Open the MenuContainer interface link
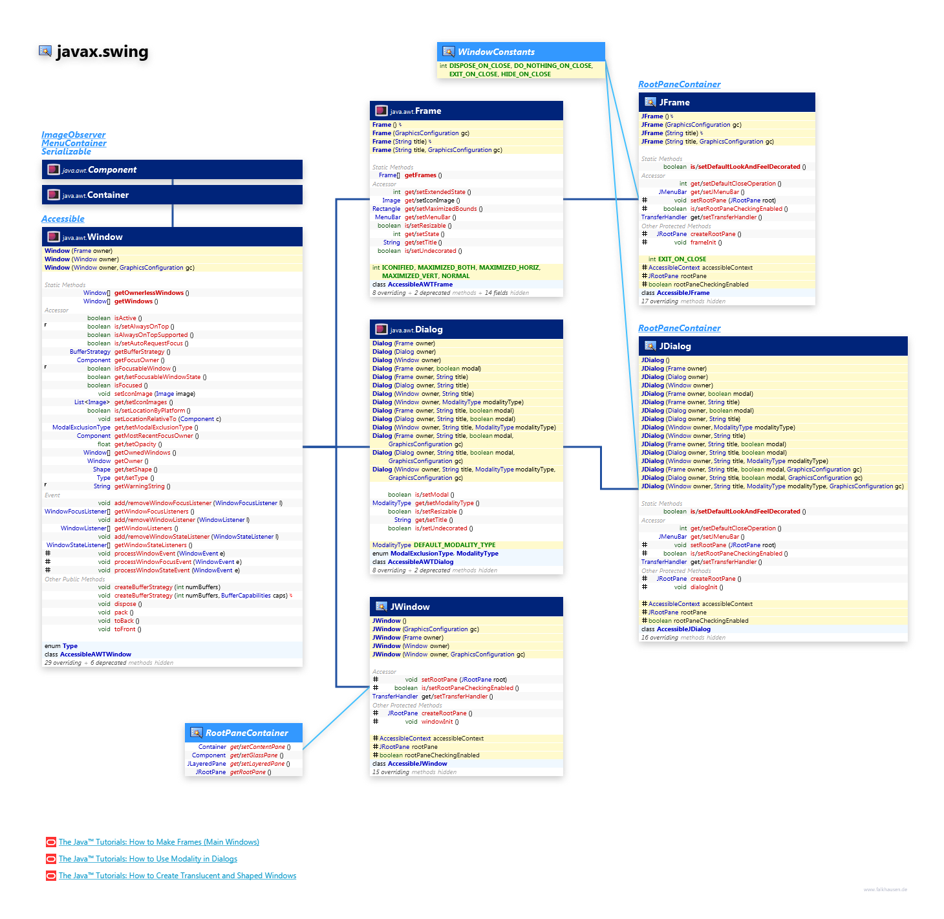The image size is (944, 919). (74, 143)
